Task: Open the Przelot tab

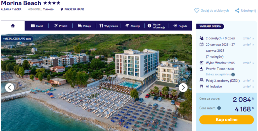Action: click(x=61, y=26)
